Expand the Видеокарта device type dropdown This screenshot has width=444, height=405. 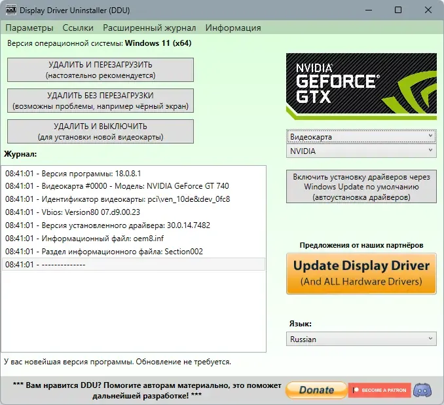pos(361,136)
